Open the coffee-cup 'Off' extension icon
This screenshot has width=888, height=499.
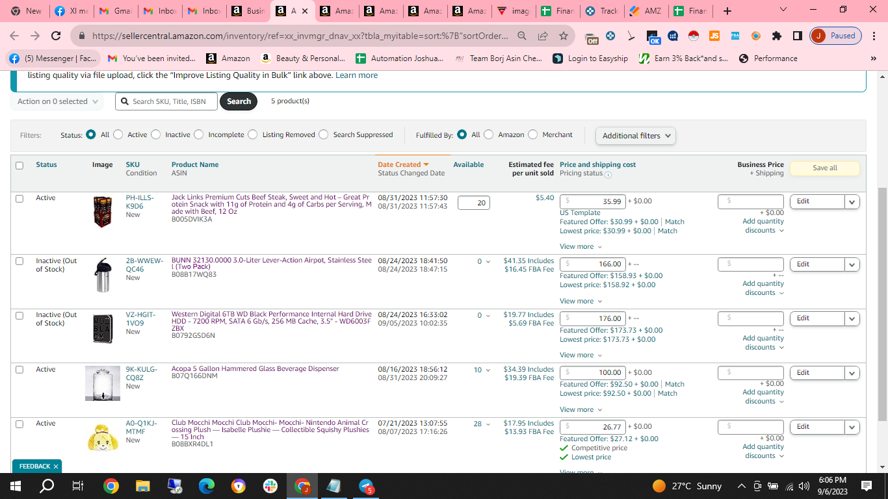pyautogui.click(x=591, y=37)
